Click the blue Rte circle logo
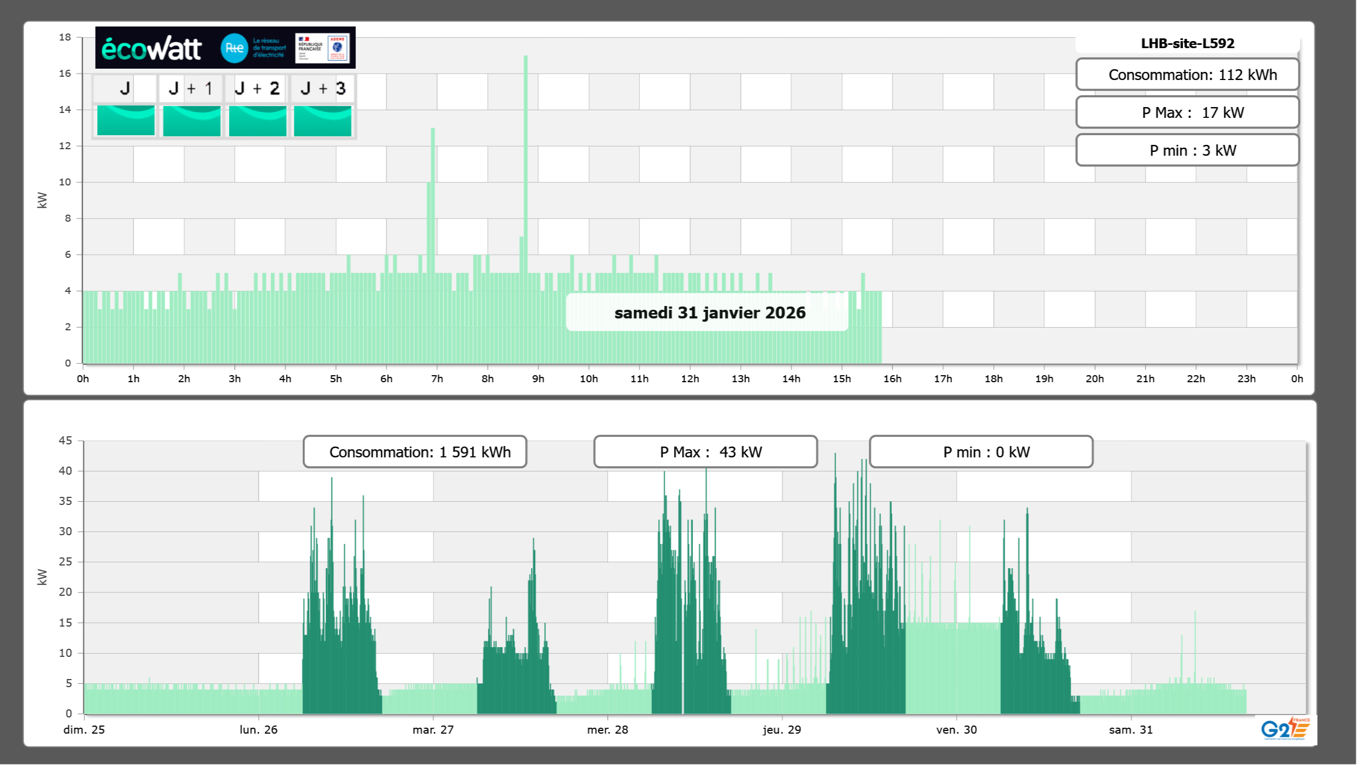Image resolution: width=1357 pixels, height=765 pixels. click(234, 48)
